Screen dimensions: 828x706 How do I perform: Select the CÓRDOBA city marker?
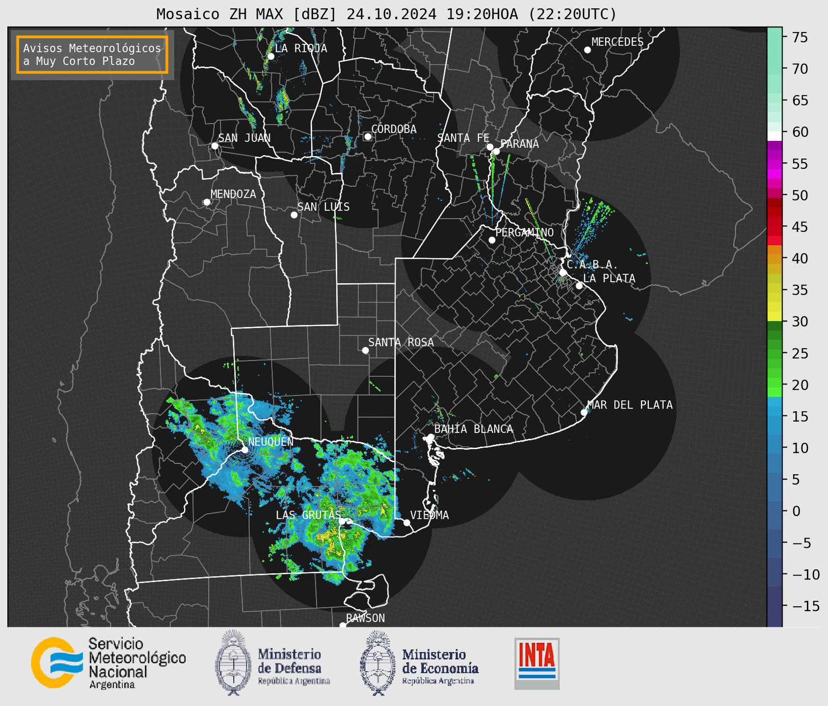tap(368, 136)
